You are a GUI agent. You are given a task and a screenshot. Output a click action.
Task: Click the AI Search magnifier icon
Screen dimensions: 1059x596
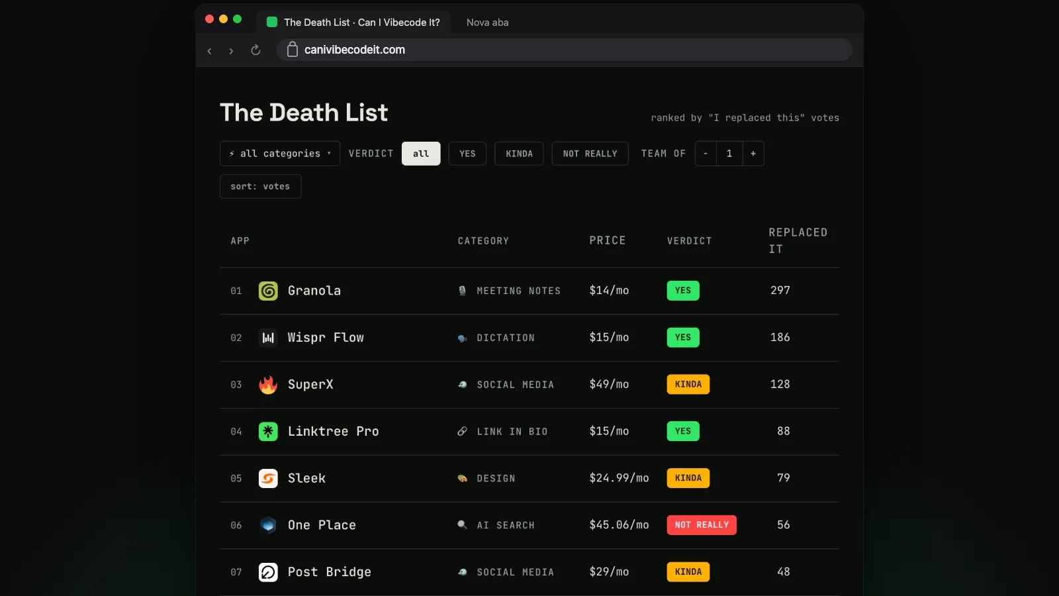pos(462,525)
